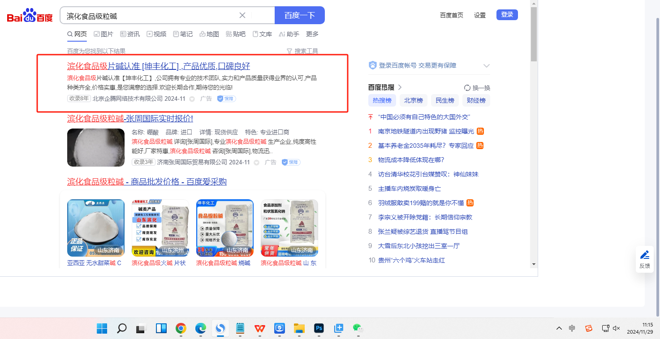Expand the 更多 search categories
Screen dimensions: 660x339
pyautogui.click(x=312, y=34)
